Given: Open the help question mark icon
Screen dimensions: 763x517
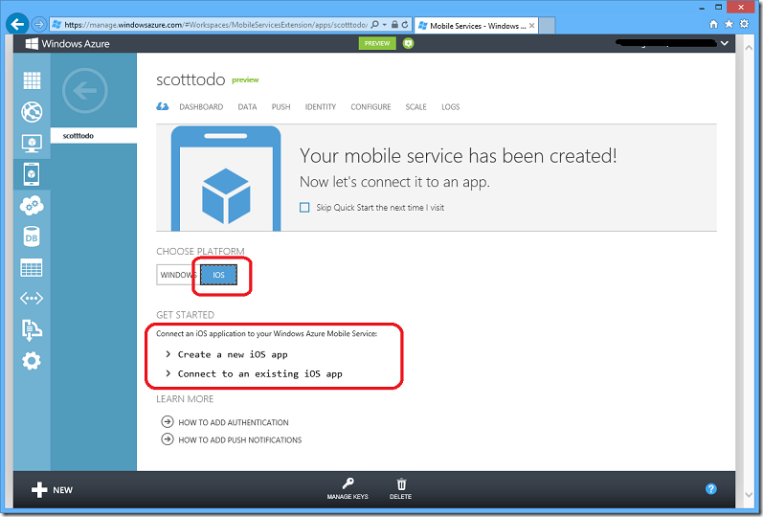Looking at the screenshot, I should pos(711,489).
